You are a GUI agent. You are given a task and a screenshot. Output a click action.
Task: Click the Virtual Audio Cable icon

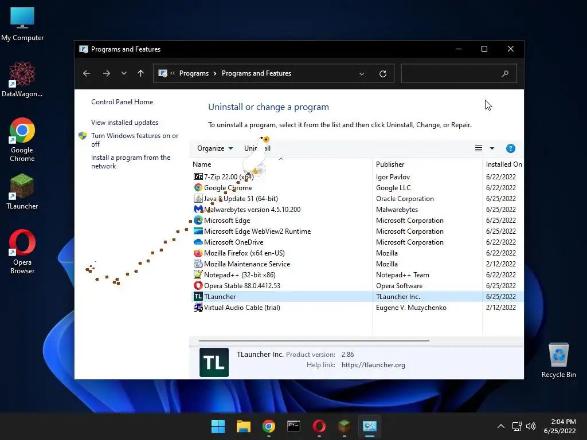[198, 307]
